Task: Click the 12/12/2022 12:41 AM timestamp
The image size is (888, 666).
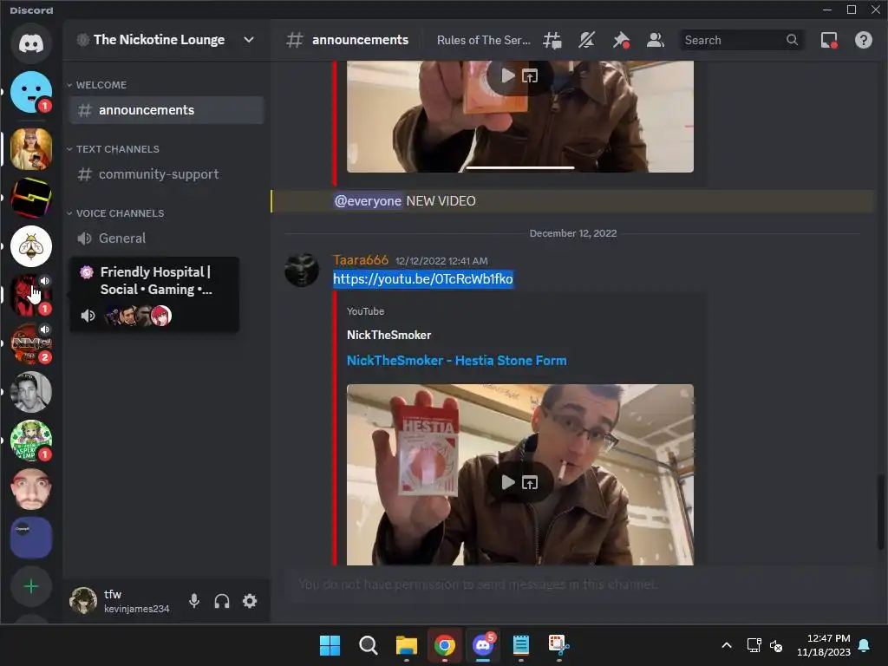Action: tap(441, 261)
